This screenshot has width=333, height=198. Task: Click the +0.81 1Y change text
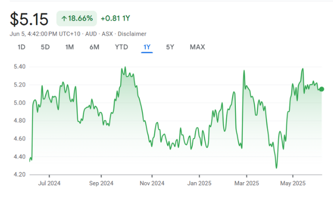tap(115, 18)
